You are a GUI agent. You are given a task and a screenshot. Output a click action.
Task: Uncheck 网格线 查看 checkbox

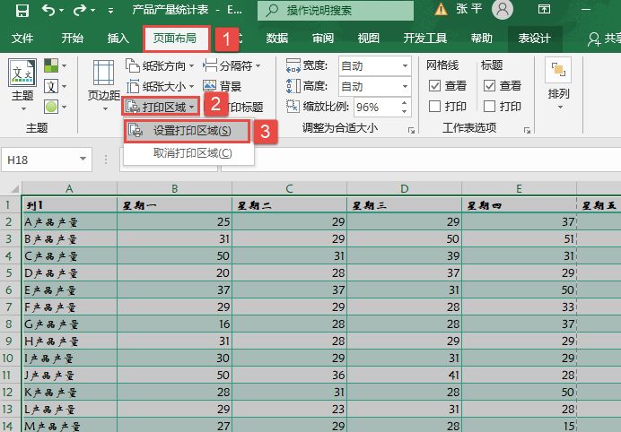434,85
